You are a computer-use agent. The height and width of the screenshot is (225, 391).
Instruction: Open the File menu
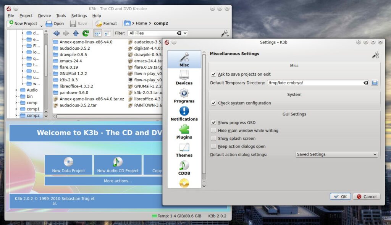(11, 16)
